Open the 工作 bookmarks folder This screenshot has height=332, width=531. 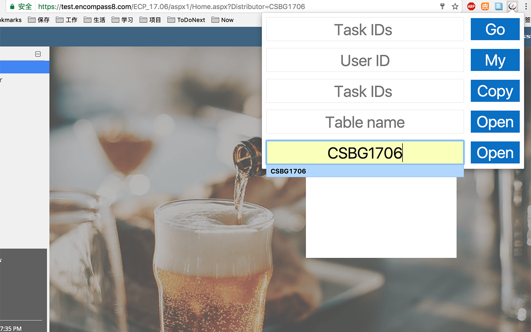coord(66,20)
